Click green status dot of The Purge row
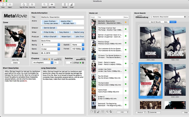 point(126,29)
